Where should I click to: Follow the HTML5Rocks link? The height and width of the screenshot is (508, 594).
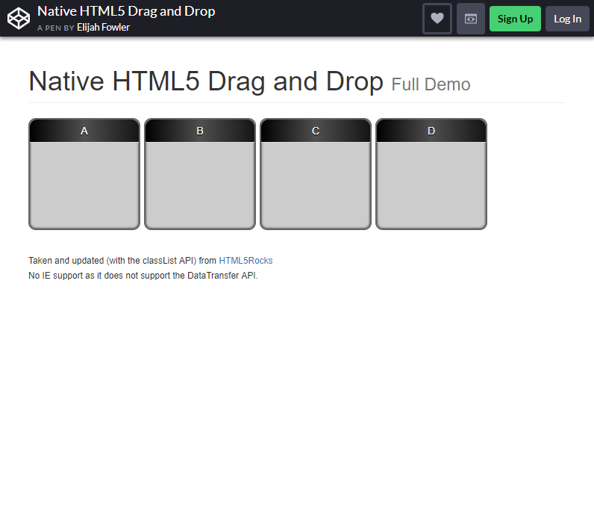click(x=246, y=261)
